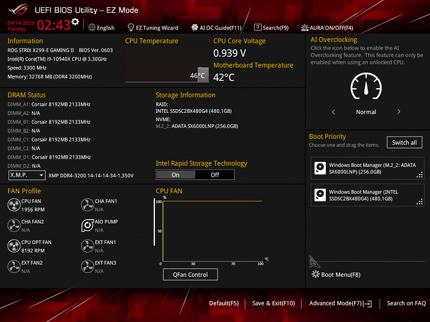Switch to Advanced Mode(F7)
Viewport: 430px width, 322px height.
click(x=340, y=303)
